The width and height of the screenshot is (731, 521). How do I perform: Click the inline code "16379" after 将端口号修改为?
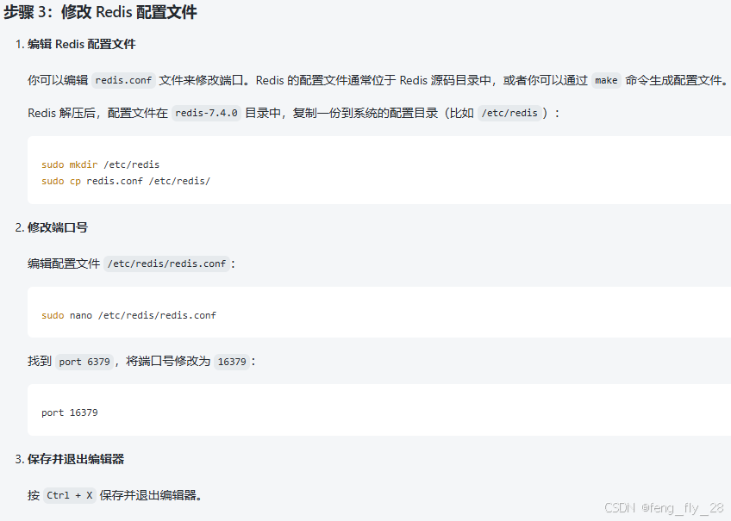[232, 362]
